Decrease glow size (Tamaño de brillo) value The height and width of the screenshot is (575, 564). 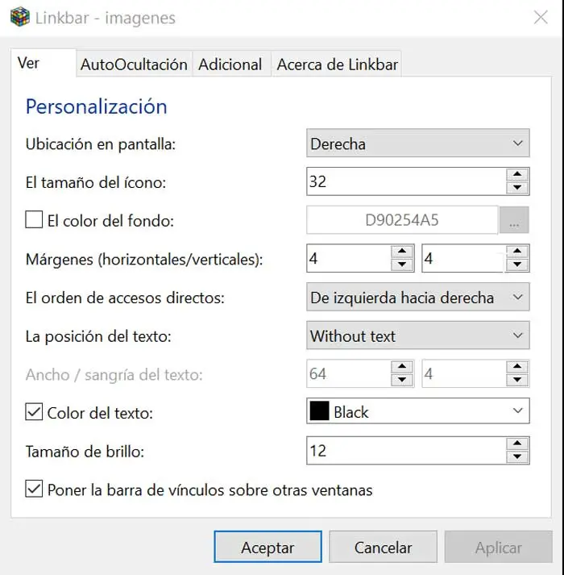517,457
